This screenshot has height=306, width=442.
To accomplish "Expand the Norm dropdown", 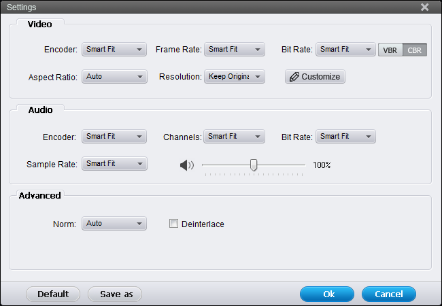I will [114, 224].
